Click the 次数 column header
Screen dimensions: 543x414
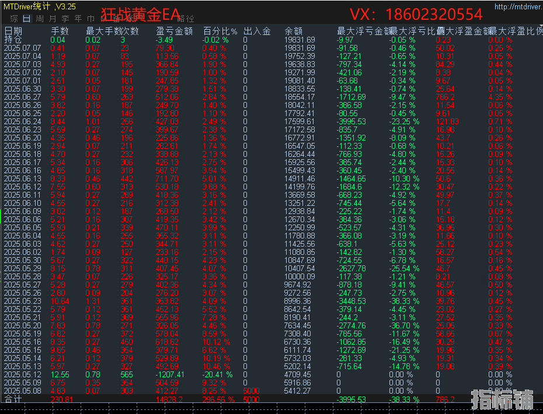click(130, 31)
